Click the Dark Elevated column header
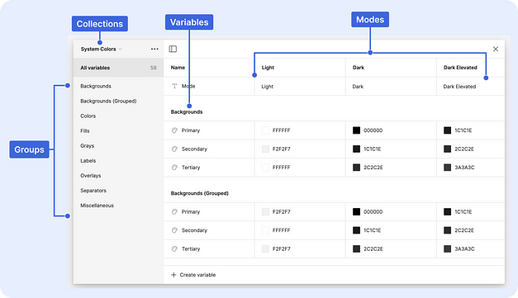518x298 pixels. click(x=460, y=68)
